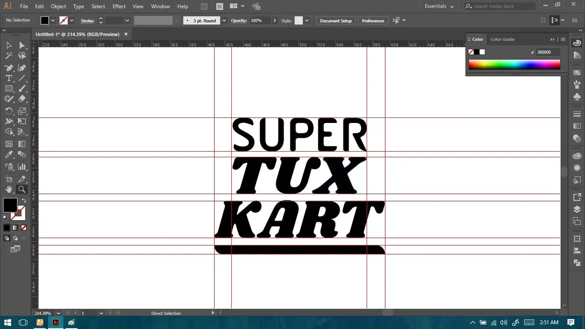The image size is (585, 329).
Task: Close the Untitled-1 document tab
Action: pyautogui.click(x=126, y=34)
